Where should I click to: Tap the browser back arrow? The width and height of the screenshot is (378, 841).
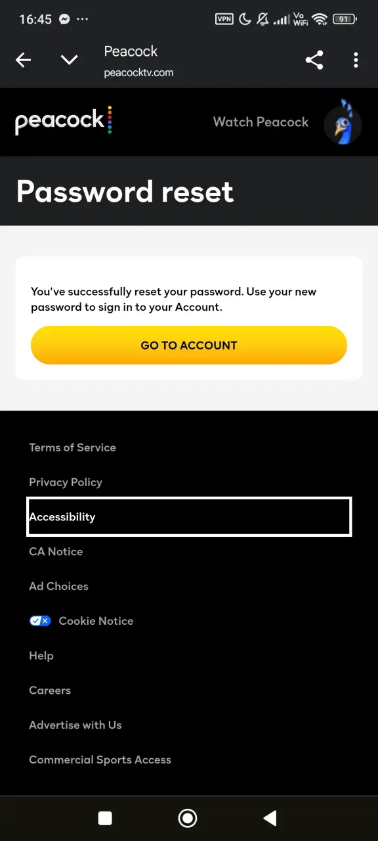point(24,60)
